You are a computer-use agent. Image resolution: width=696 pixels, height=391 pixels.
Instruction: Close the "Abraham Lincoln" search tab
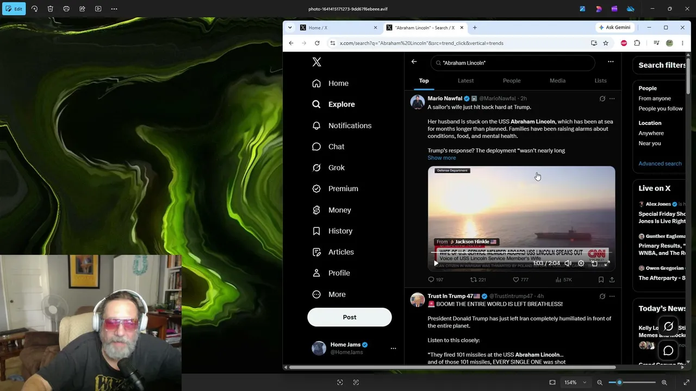(462, 28)
